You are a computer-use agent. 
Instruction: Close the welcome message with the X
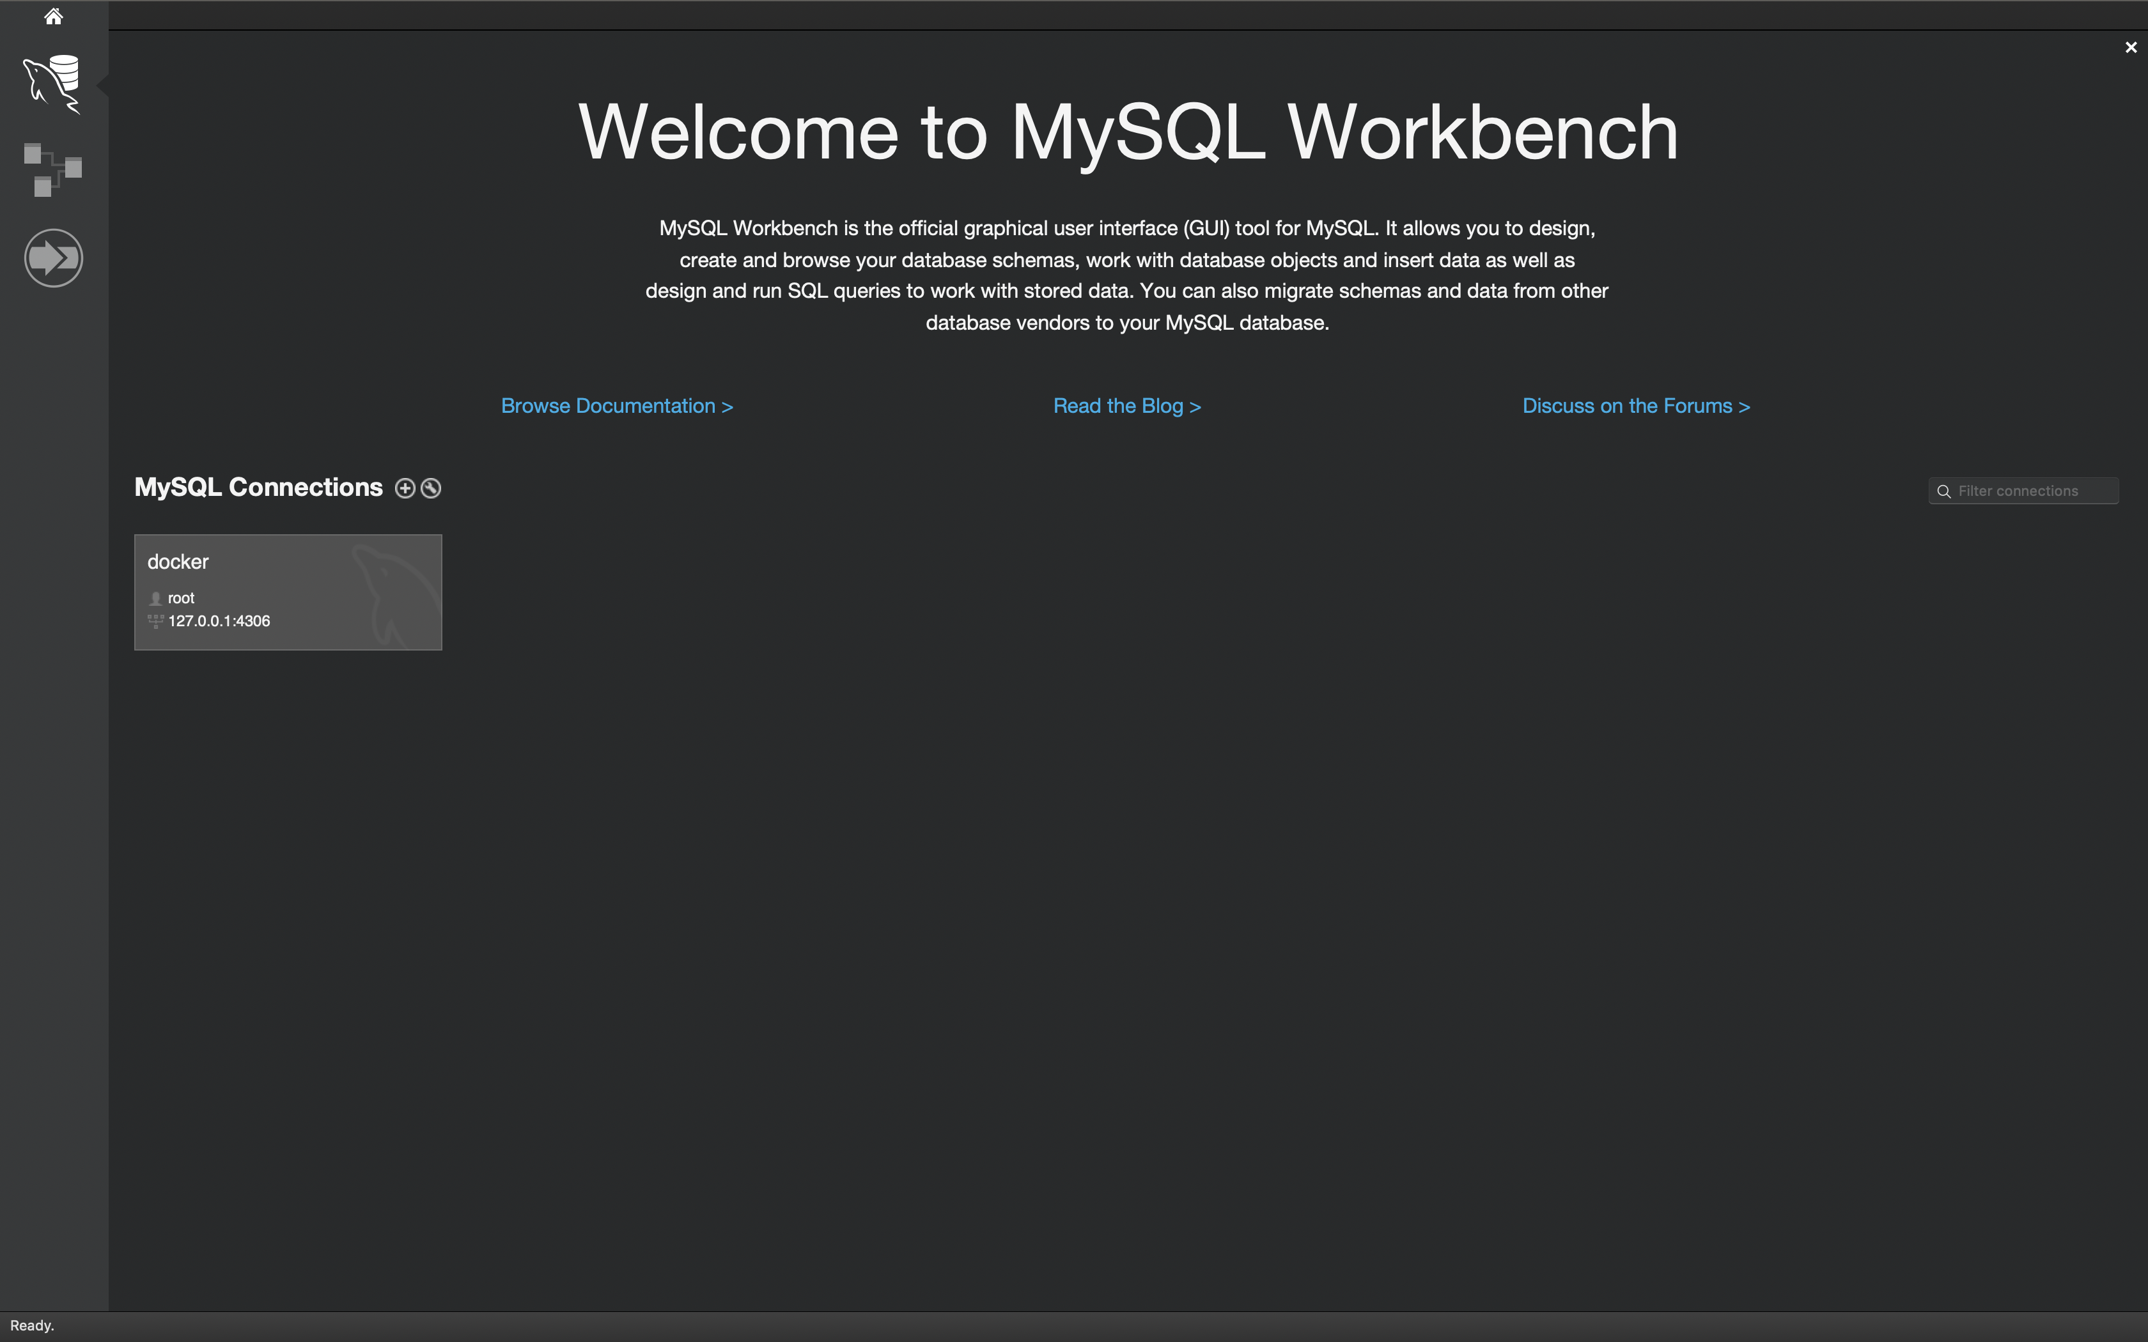tap(2130, 48)
